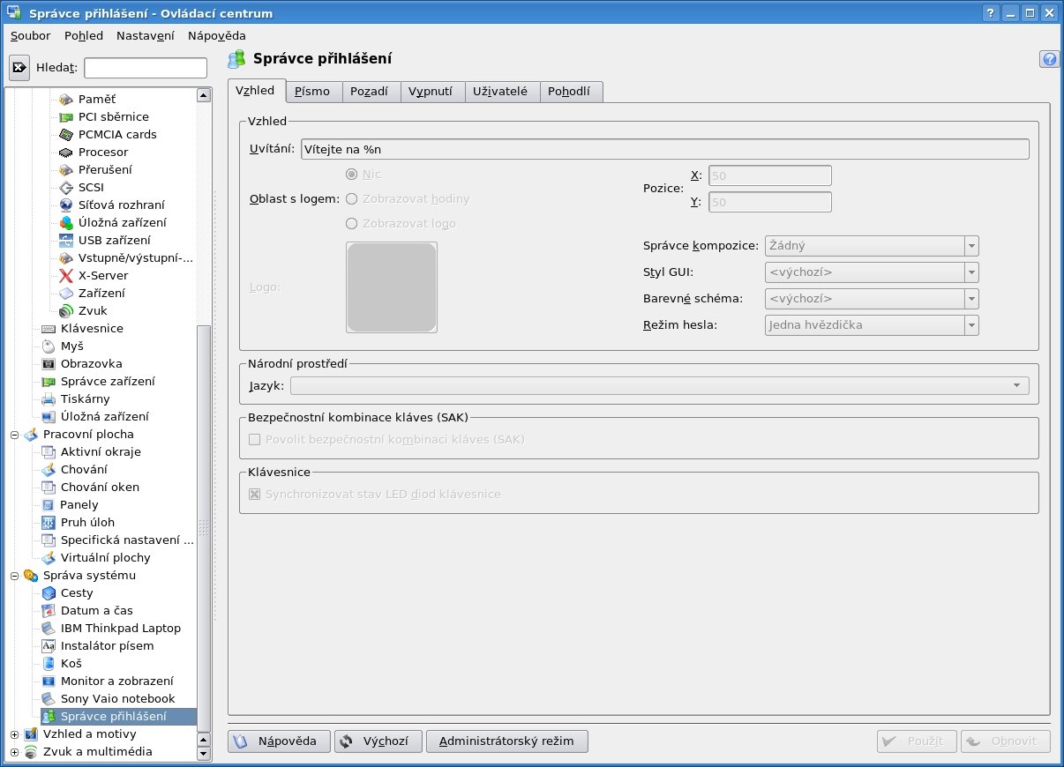
Task: Select the Zobrazovat hodiny radio button
Action: click(x=352, y=199)
